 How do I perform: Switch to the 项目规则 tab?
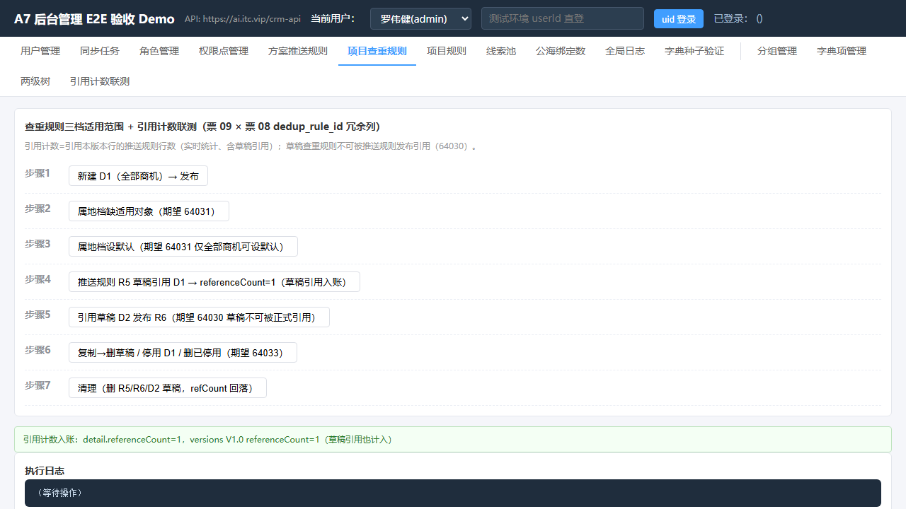click(447, 51)
